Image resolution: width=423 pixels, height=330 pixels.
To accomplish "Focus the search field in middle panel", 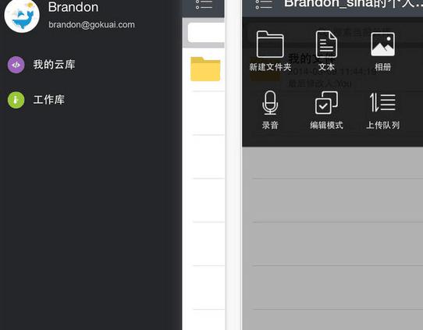I will pos(206,33).
